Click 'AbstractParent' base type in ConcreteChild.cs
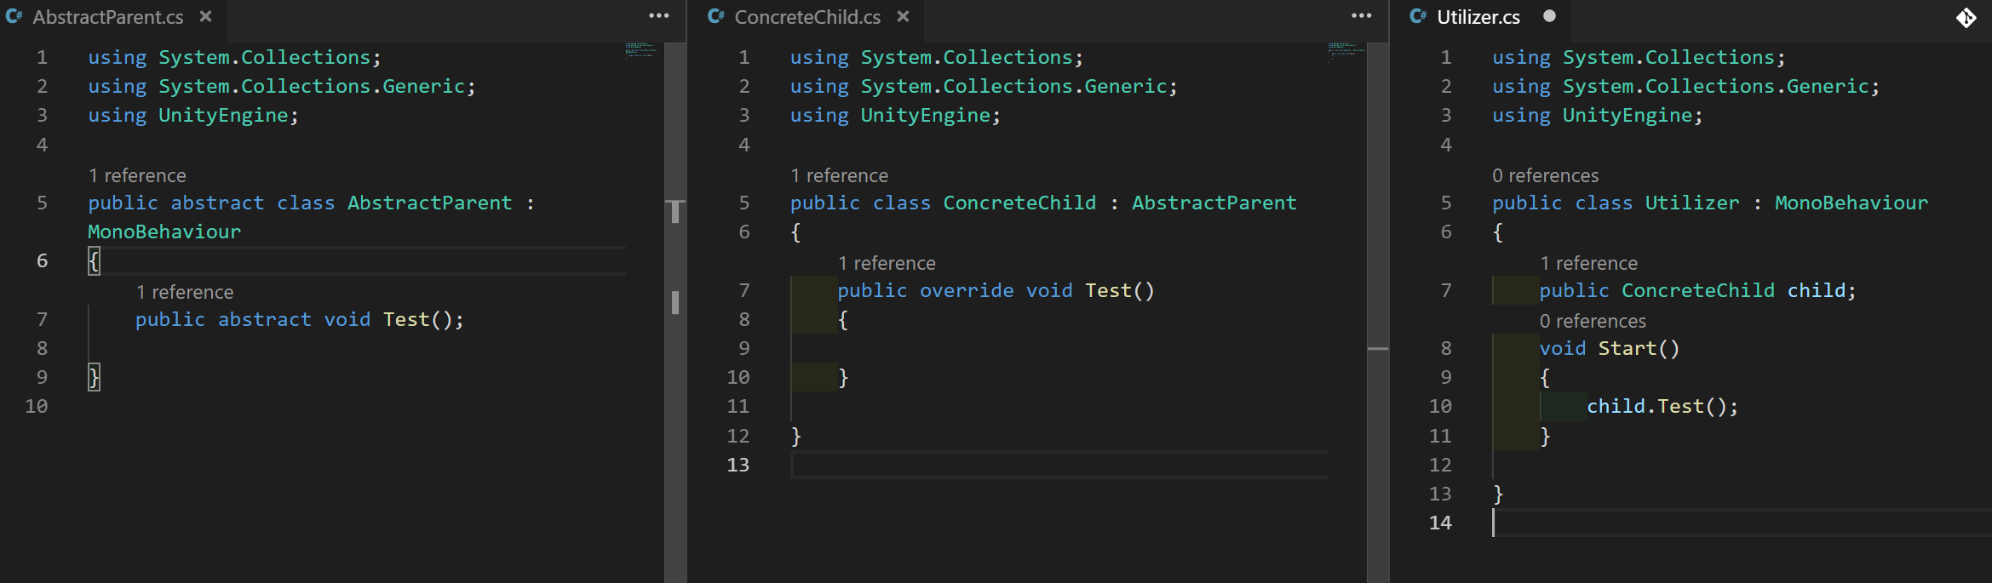Image resolution: width=1992 pixels, height=583 pixels. click(1214, 203)
